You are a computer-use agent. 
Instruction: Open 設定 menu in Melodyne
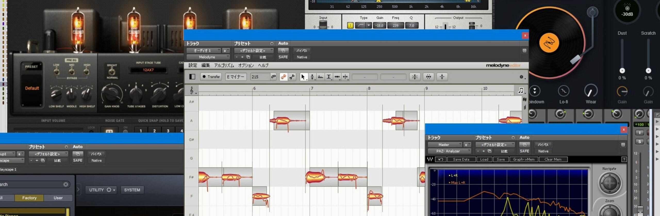click(x=193, y=66)
